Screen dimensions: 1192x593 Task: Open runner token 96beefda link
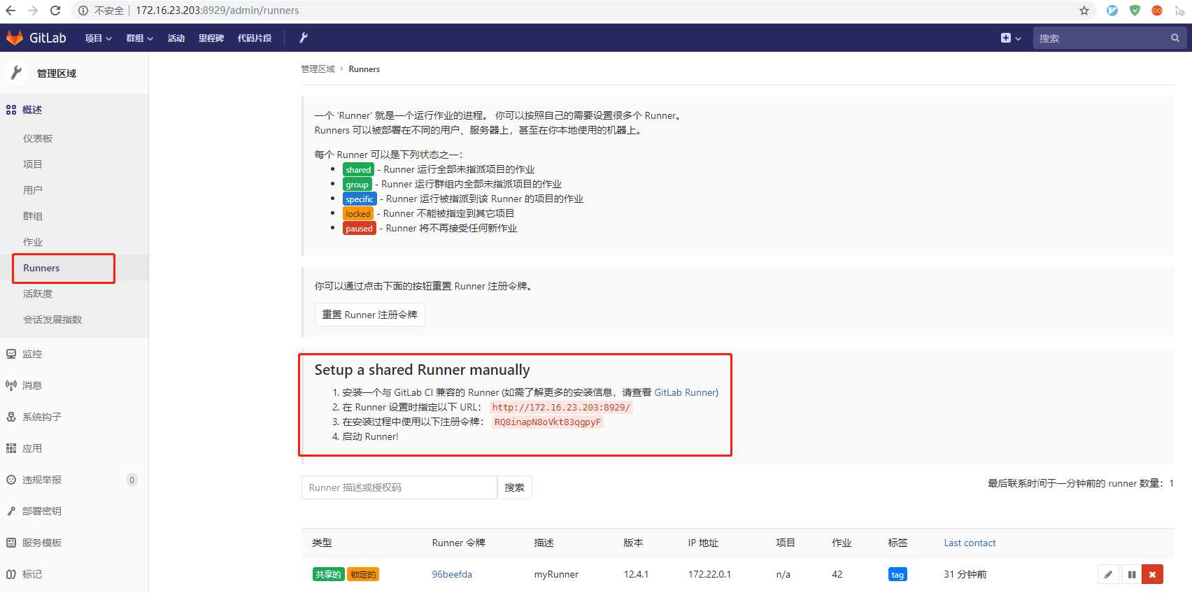452,574
